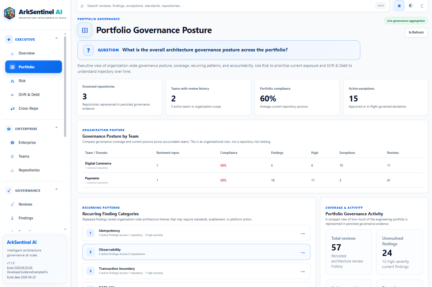432x287 pixels.
Task: Switch to contrast theme half-circle icon
Action: coord(411,6)
